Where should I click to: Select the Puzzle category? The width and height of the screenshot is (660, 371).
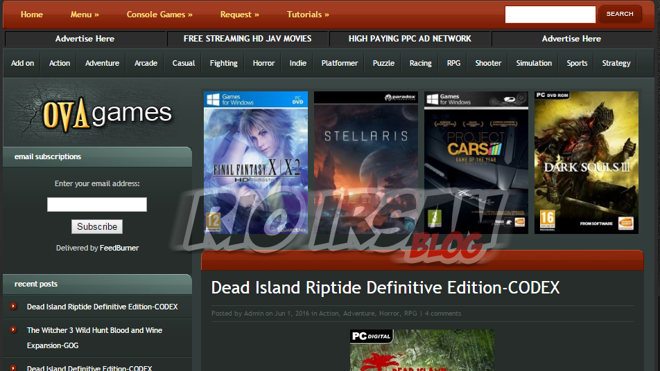click(x=383, y=63)
